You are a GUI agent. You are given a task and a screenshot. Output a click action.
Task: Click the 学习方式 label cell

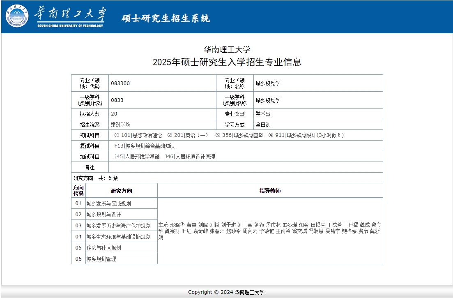(235, 125)
